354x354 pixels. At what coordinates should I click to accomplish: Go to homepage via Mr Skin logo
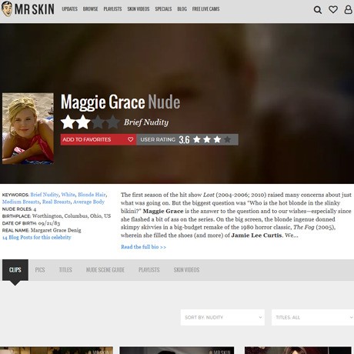28,9
